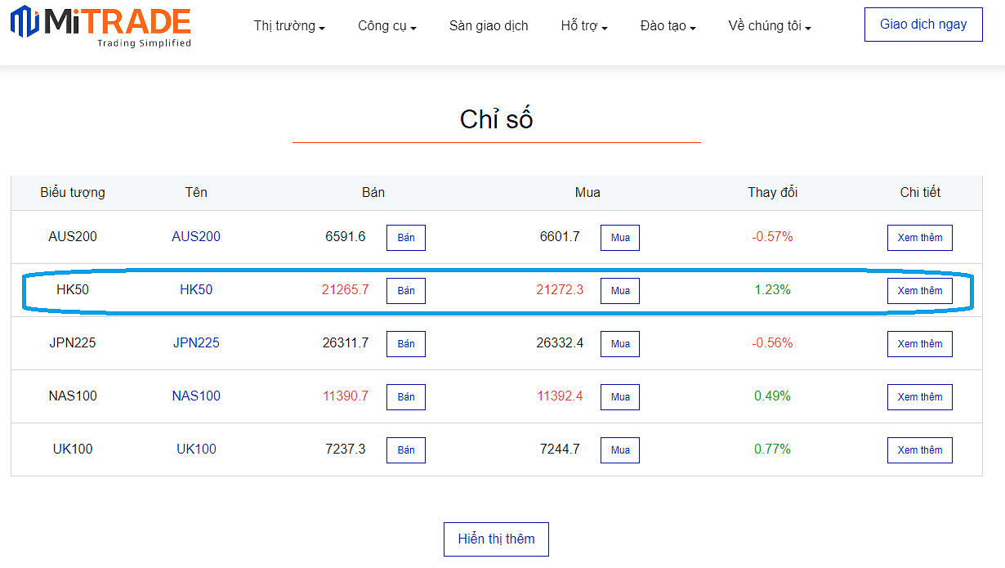1005x568 pixels.
Task: Expand Về chúng tôi menu
Action: click(769, 26)
